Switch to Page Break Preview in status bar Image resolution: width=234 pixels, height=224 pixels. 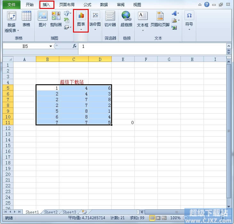point(164,218)
